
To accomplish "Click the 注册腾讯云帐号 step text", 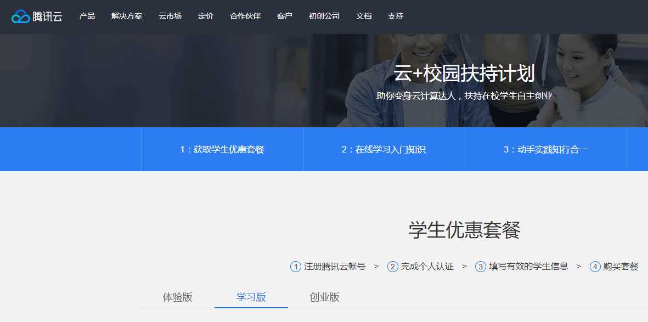I will click(x=335, y=266).
